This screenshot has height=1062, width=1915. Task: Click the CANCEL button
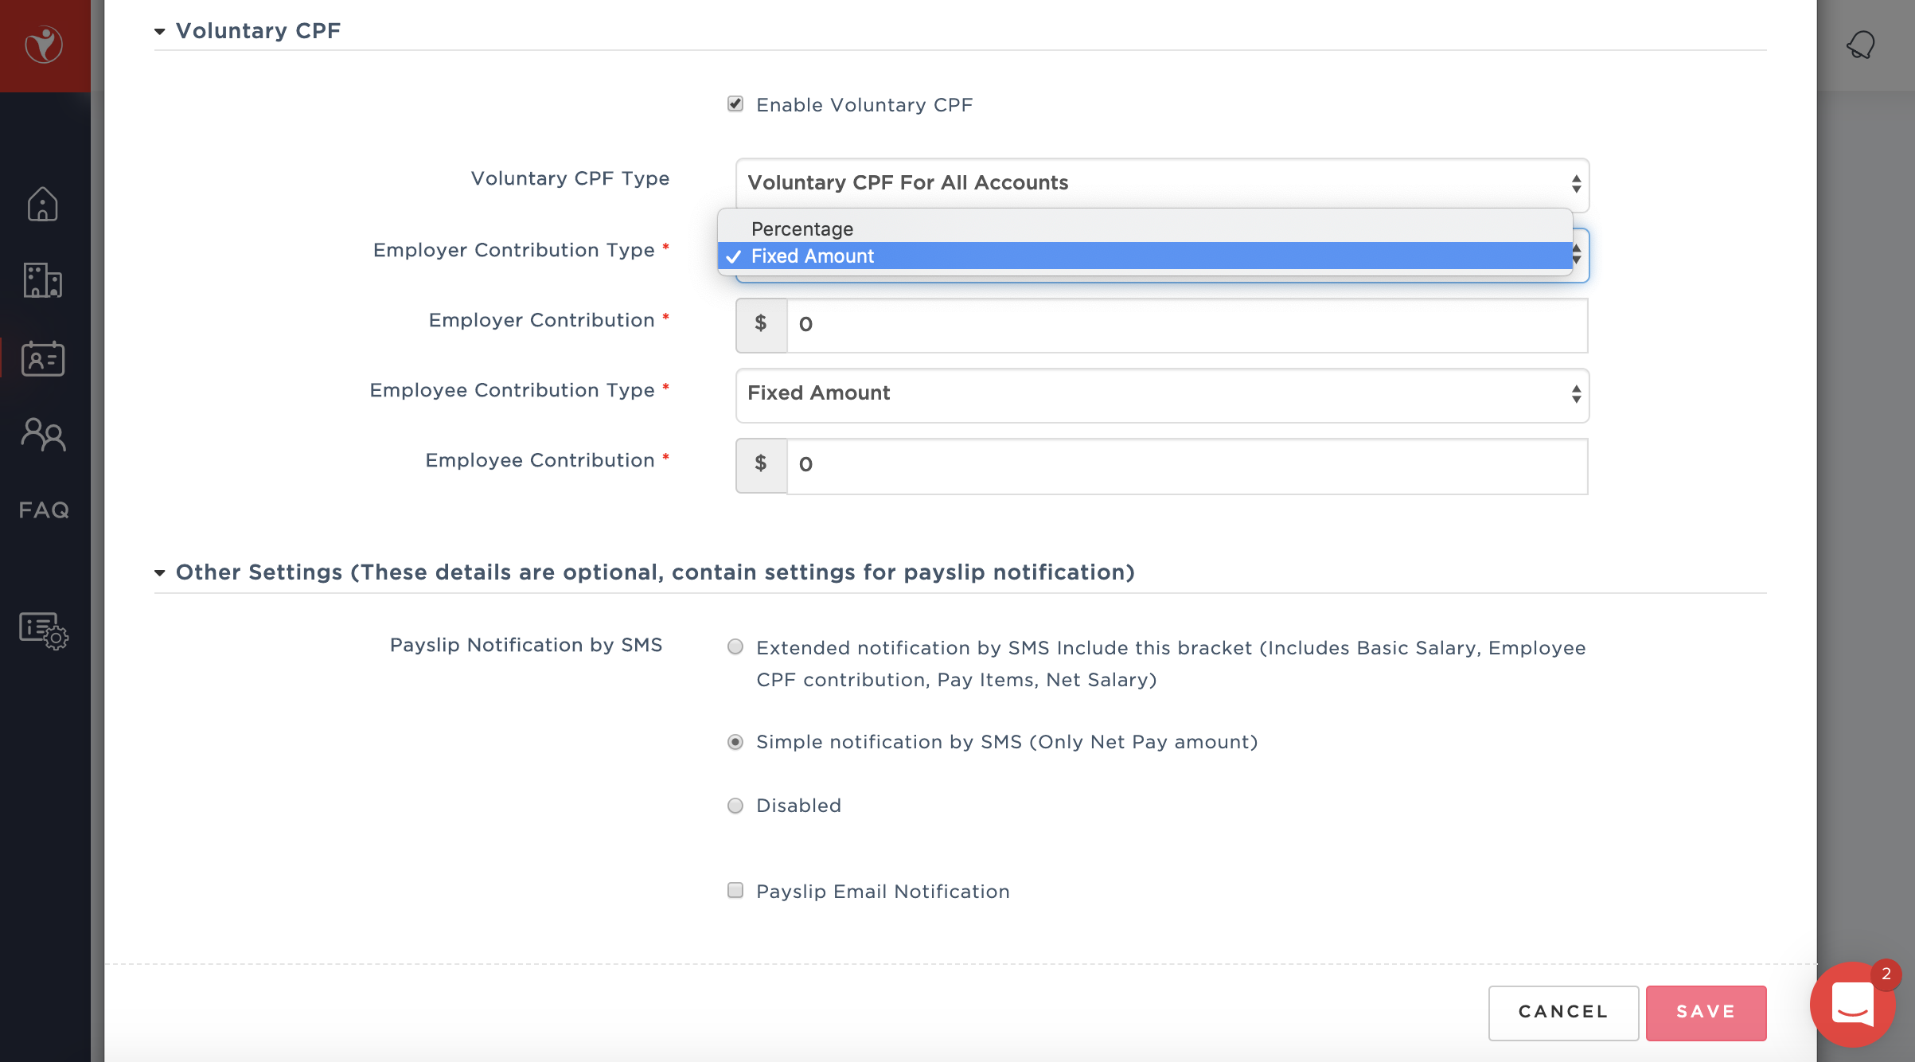1563,1012
